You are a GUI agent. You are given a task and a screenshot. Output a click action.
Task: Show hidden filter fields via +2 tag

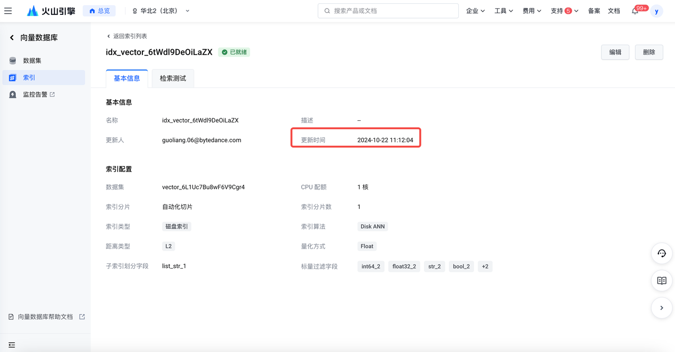485,267
